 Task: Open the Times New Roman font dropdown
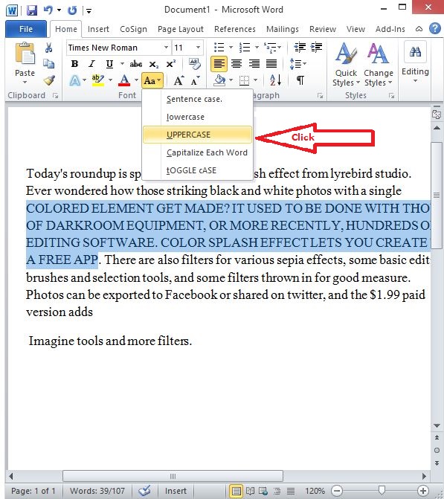click(x=166, y=48)
